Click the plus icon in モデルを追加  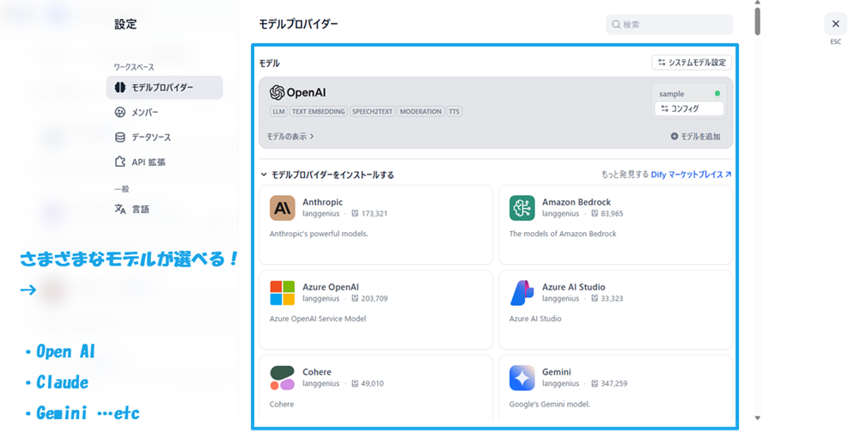[674, 137]
